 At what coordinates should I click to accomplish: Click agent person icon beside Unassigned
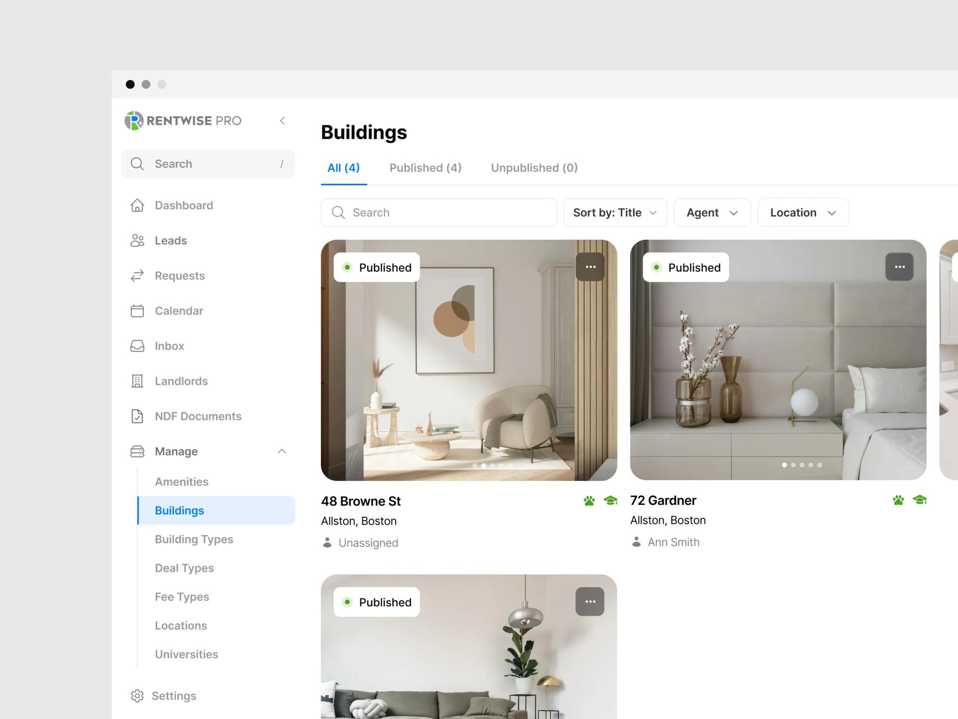coord(327,543)
